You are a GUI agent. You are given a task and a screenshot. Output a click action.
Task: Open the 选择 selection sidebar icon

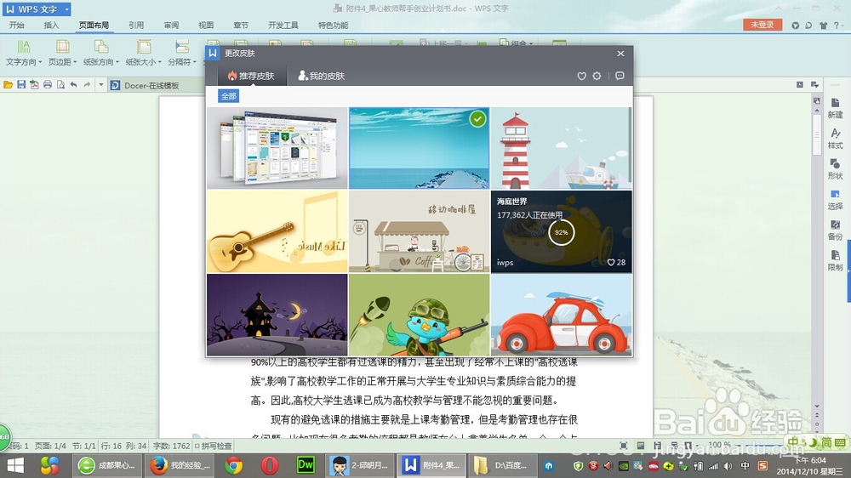835,200
